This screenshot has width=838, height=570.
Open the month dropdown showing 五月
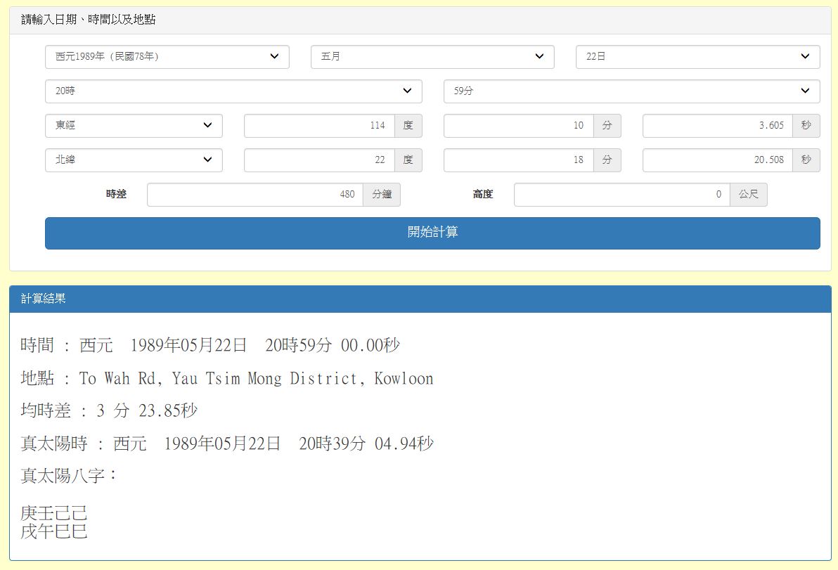tap(432, 57)
